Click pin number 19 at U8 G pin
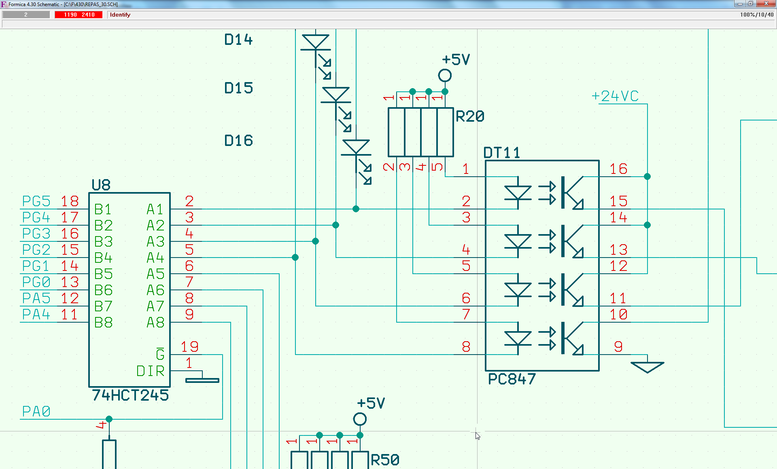 pyautogui.click(x=189, y=347)
